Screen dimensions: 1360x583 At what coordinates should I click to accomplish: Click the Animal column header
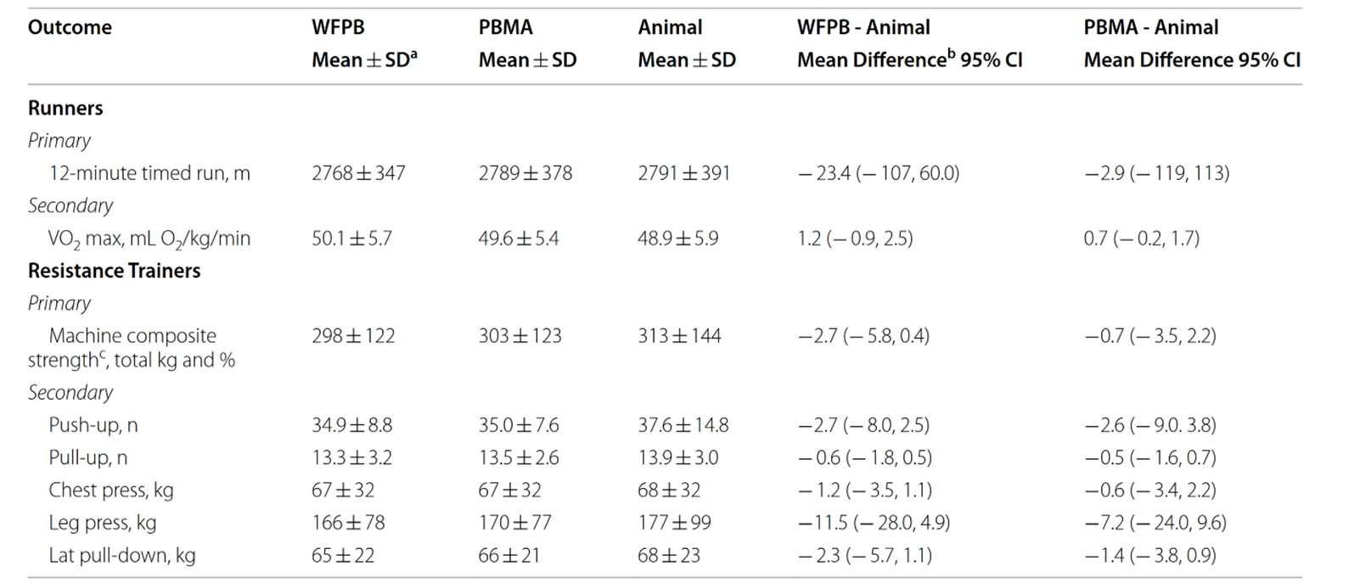click(x=670, y=27)
